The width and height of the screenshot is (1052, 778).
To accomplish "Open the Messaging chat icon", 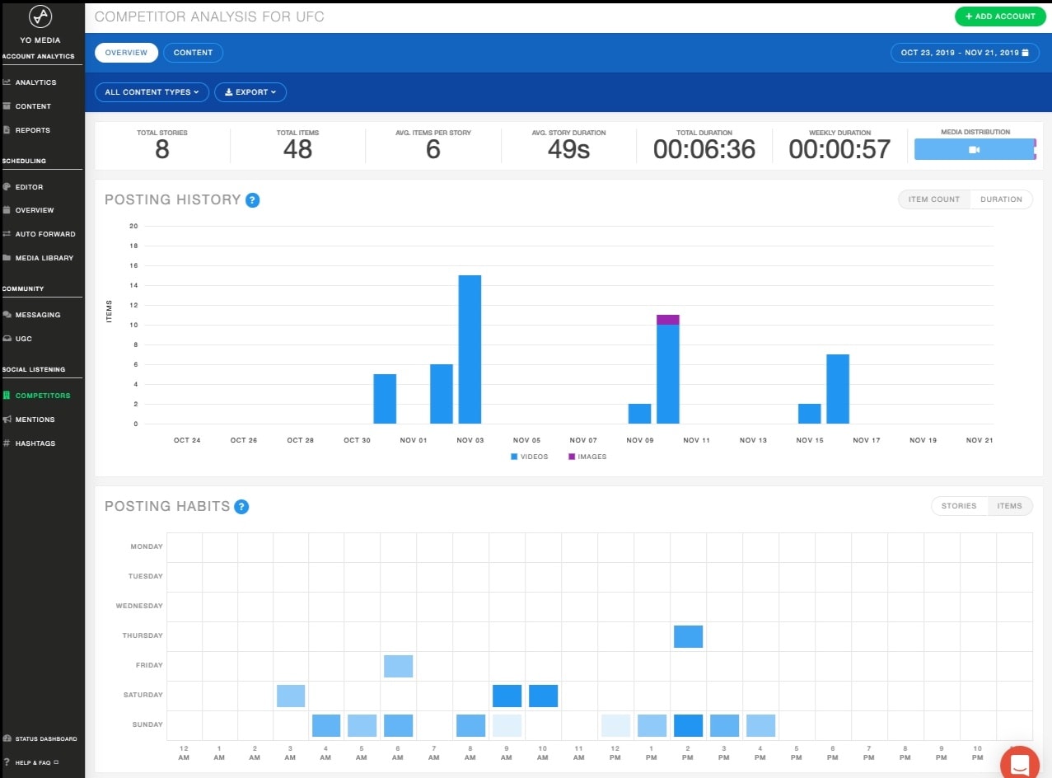I will click(7, 315).
